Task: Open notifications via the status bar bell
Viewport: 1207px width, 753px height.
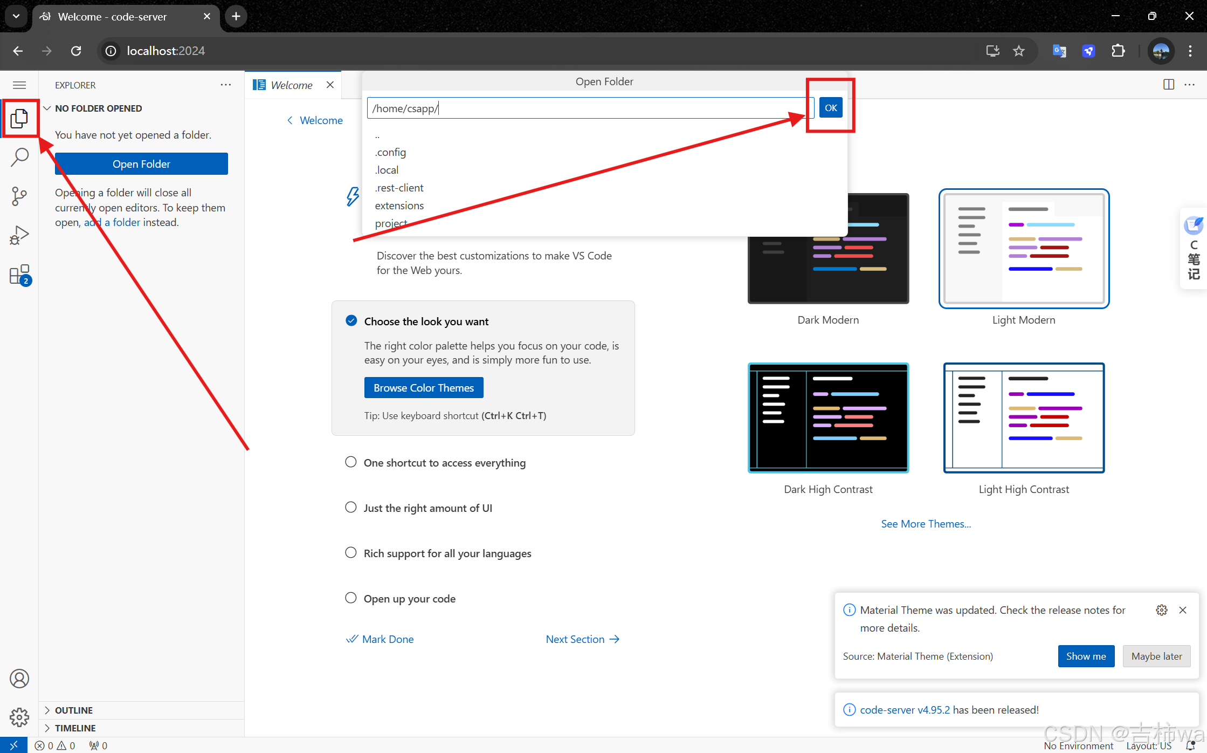Action: pyautogui.click(x=1191, y=745)
